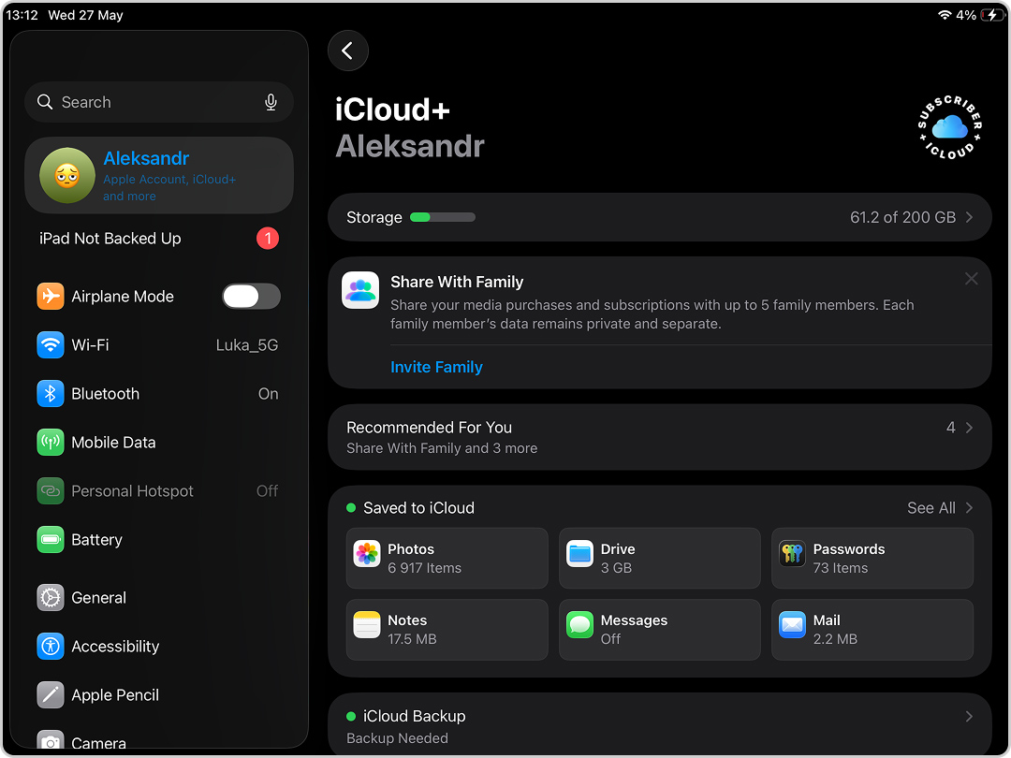
Task: Tap the Apple Pencil sidebar label
Action: coord(115,694)
